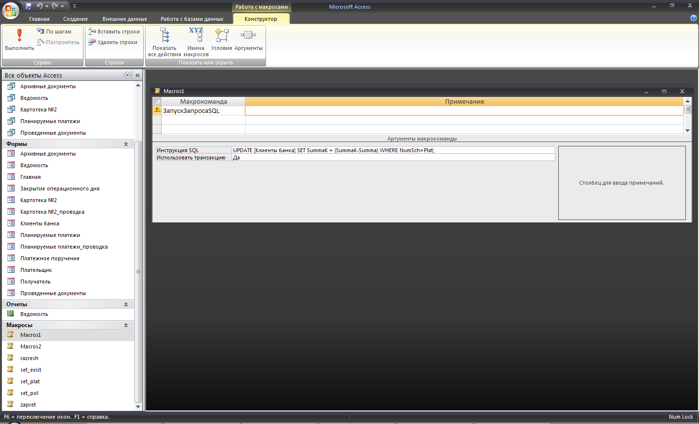Select set_pol macro item
The image size is (699, 424).
pyautogui.click(x=68, y=393)
